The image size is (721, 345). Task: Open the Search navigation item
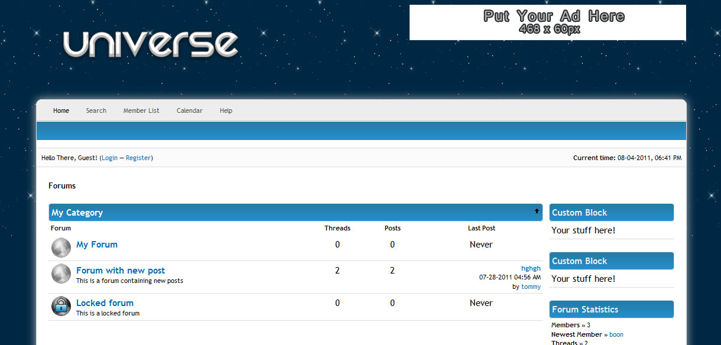pyautogui.click(x=96, y=110)
